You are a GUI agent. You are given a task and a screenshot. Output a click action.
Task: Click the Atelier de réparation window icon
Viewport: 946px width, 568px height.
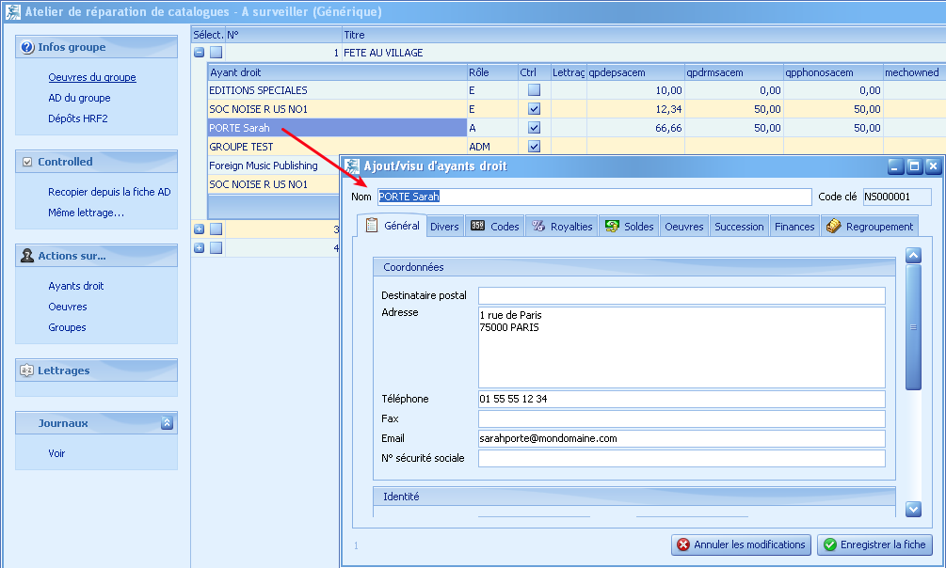point(12,11)
